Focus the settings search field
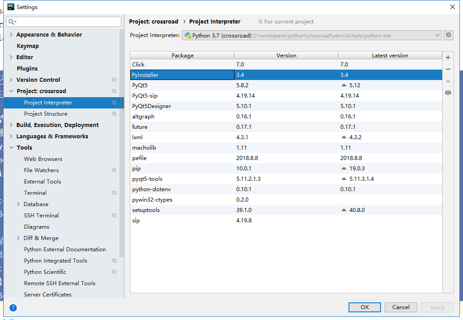Viewport: 463px width, 320px height. click(x=64, y=22)
